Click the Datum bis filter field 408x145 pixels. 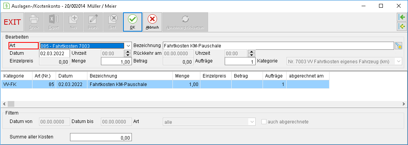click(x=116, y=121)
